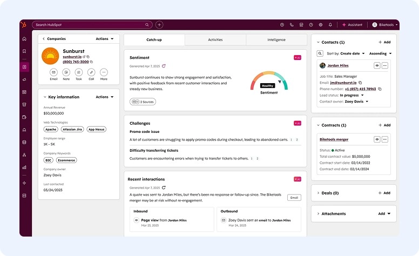
Task: Select the Catch-up tab
Action: pyautogui.click(x=154, y=39)
